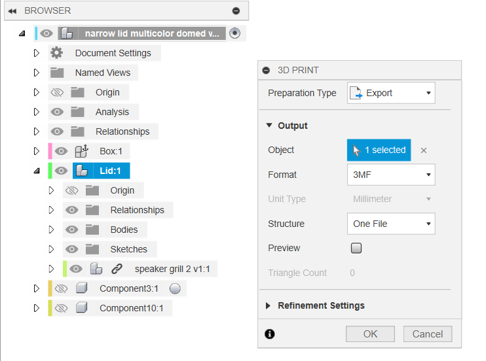The height and width of the screenshot is (361, 486).
Task: Collapse the Browser panel with double arrows
Action: [12, 11]
